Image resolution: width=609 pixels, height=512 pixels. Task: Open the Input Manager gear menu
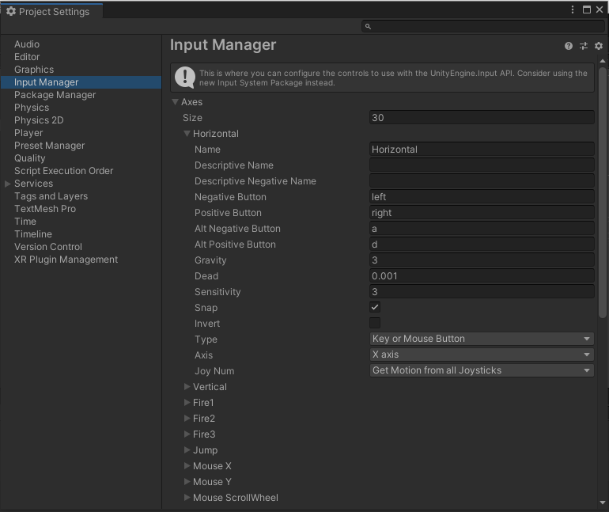(x=599, y=47)
